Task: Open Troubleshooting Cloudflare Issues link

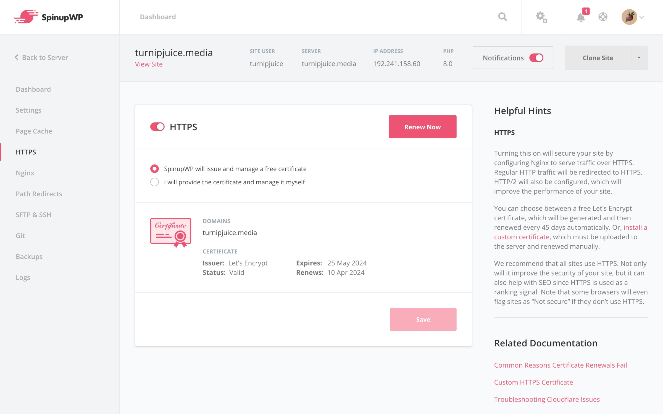Action: tap(547, 399)
